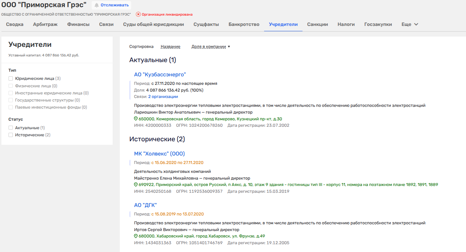466x252 pixels.
Task: Open АО "Кузбассэнерго" company link
Action: coord(160,75)
